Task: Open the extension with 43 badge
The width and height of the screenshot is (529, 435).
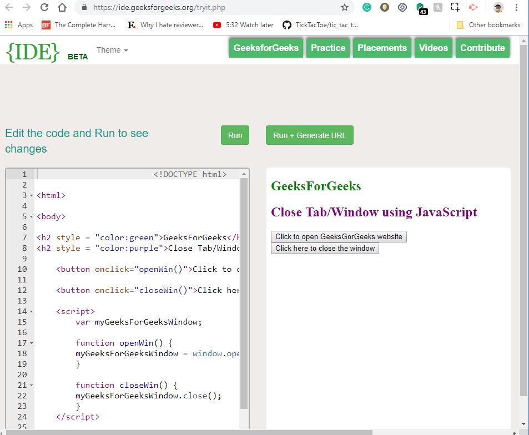Action: pos(421,8)
